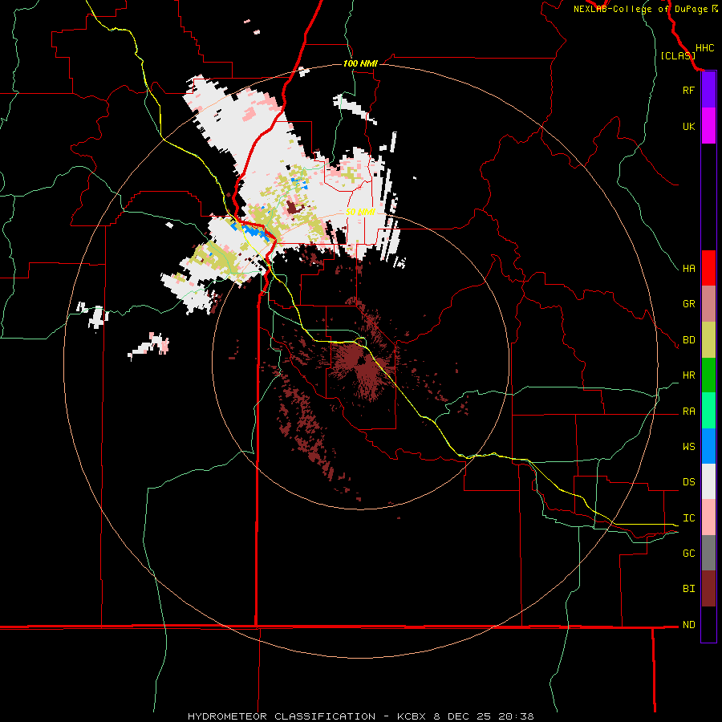This screenshot has width=722, height=722.
Task: Click the "HR" legend label
Action: pyautogui.click(x=688, y=375)
